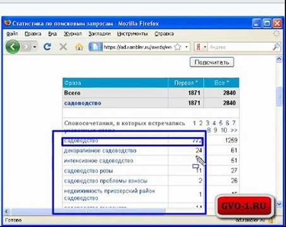Click into the Yandex search field
This screenshot has height=227, width=286.
tap(239, 47)
